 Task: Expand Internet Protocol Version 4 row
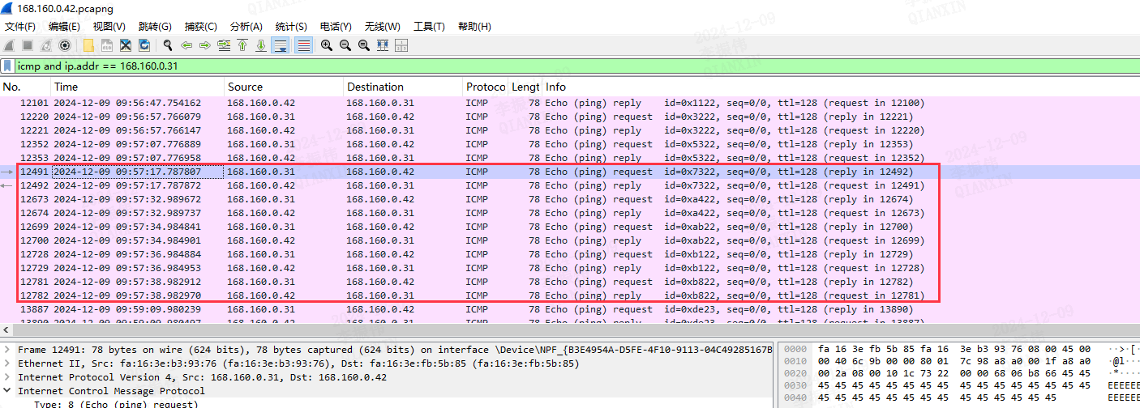click(x=7, y=377)
